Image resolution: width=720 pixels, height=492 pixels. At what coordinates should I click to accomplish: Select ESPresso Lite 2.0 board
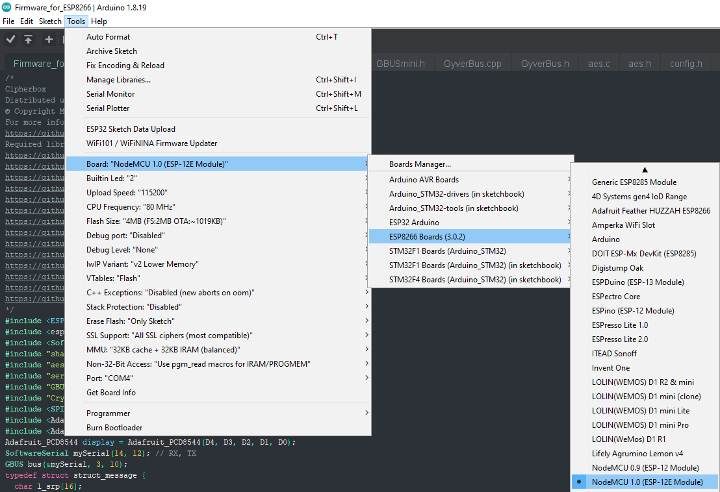645,339
